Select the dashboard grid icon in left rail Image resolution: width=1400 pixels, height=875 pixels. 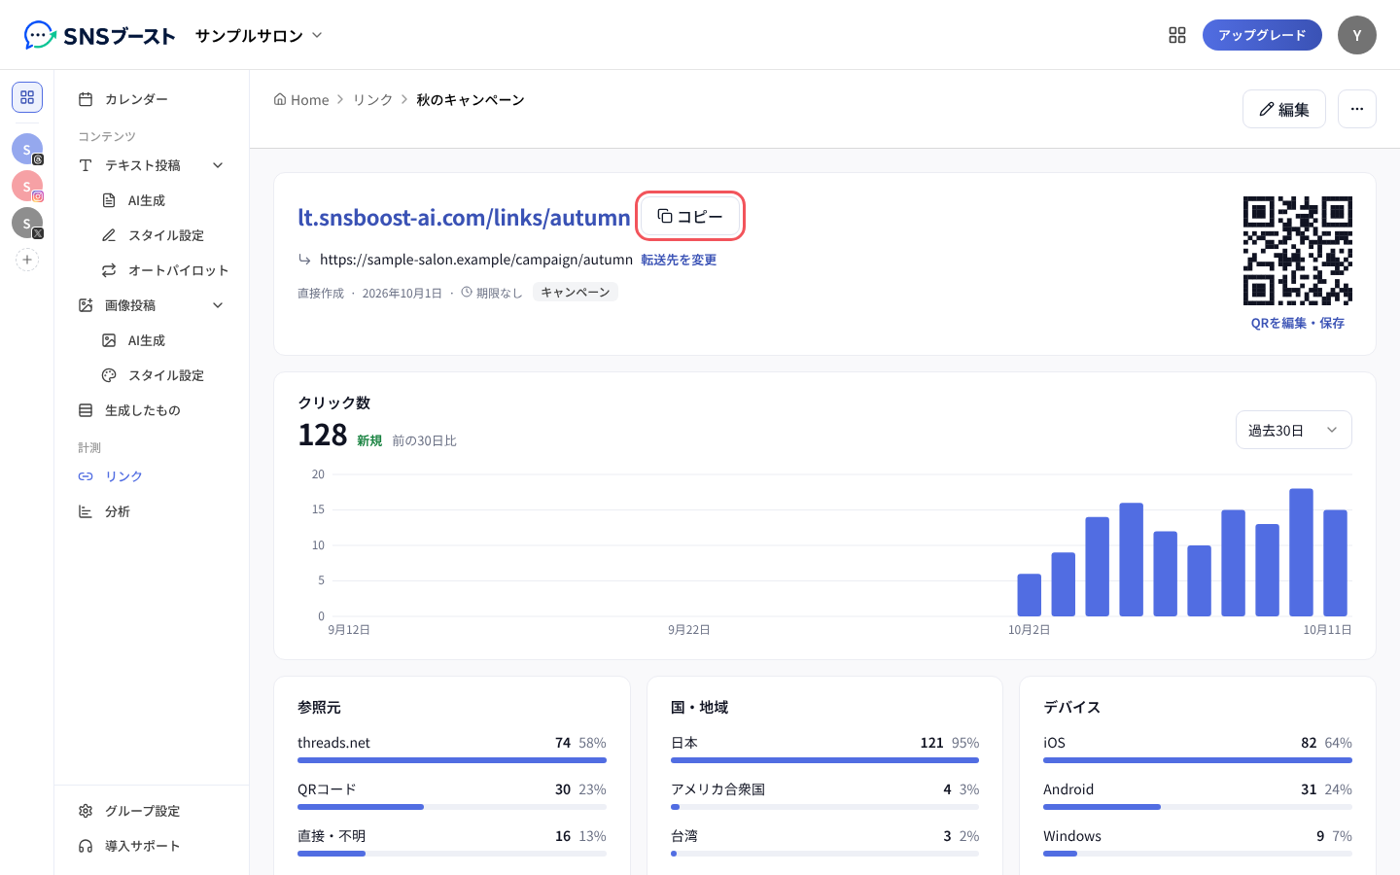point(27,97)
